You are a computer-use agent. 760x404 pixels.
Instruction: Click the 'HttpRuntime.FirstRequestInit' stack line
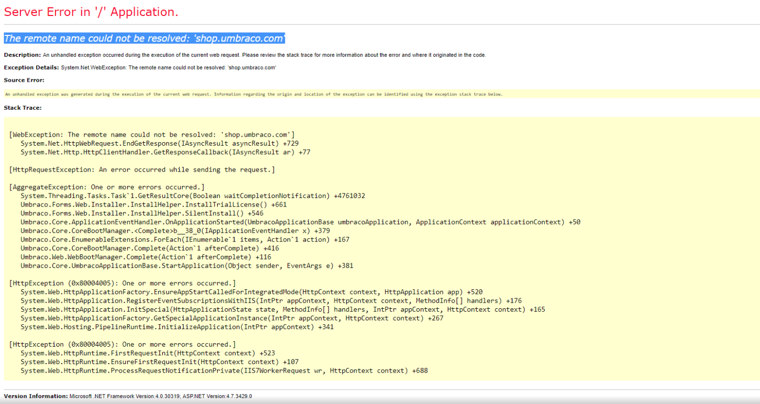click(x=148, y=353)
